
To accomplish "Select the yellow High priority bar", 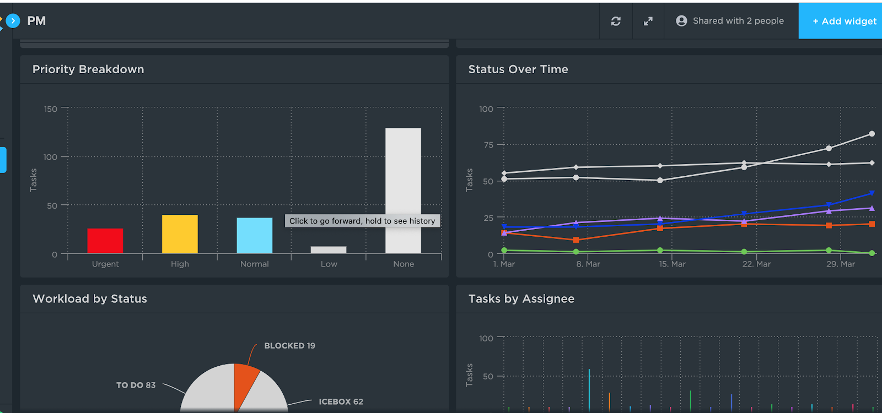I will point(180,234).
